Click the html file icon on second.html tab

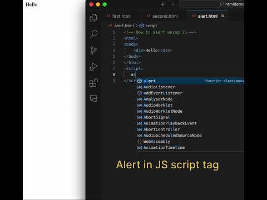[x=149, y=16]
